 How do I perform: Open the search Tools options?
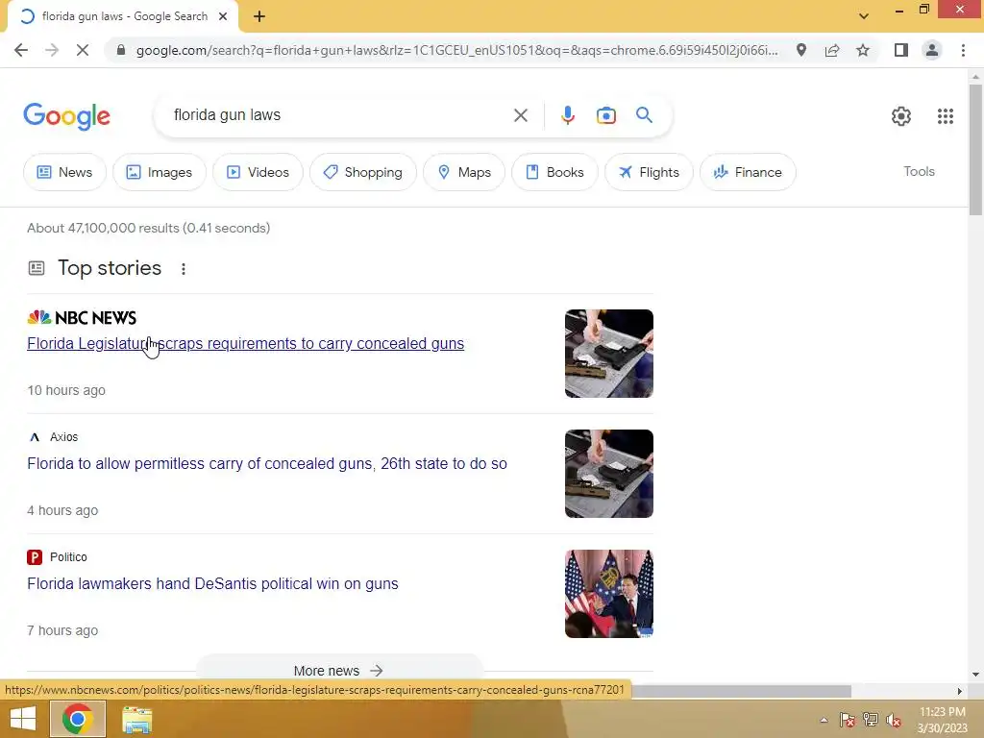point(919,171)
